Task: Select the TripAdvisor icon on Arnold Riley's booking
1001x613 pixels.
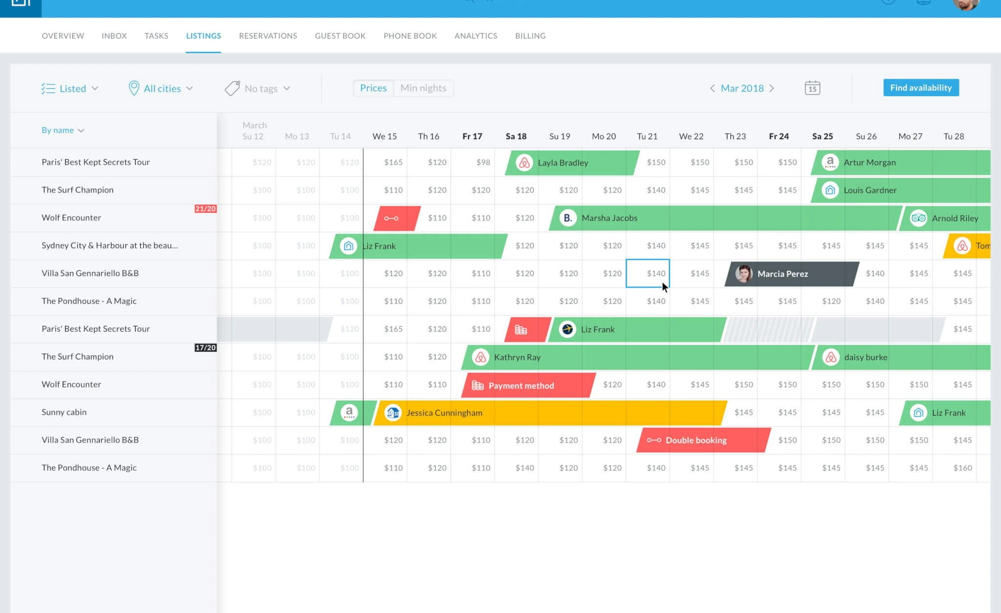Action: pos(918,218)
